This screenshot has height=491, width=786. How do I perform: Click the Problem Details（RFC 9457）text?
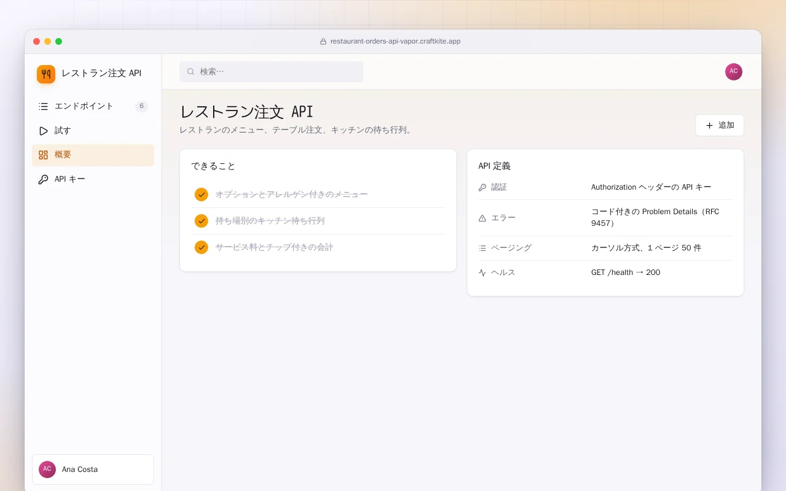655,217
